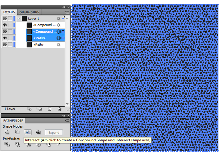Toggle lock box on Layer 1 row

tap(10, 19)
